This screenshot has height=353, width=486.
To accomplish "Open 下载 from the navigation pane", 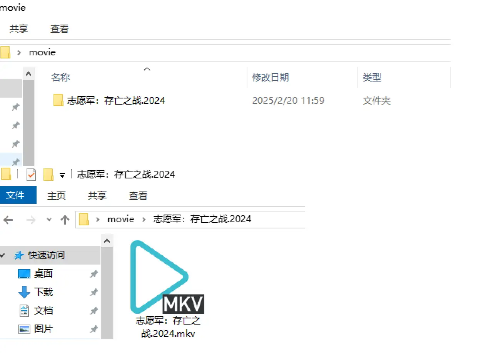I will coord(44,292).
